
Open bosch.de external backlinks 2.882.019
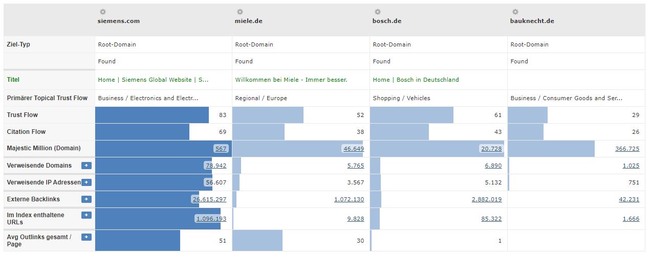point(487,199)
